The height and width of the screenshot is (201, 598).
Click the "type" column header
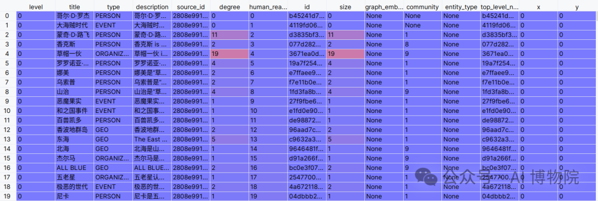point(114,7)
